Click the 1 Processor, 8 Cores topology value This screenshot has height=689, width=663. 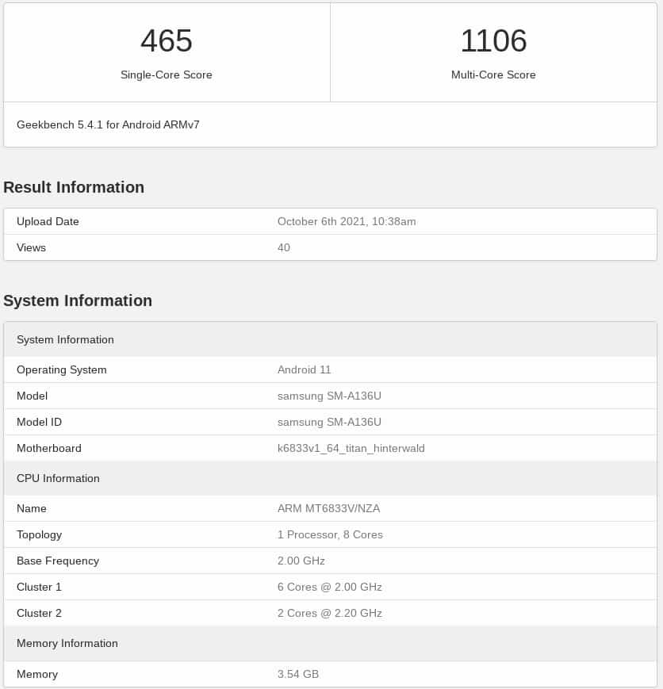(330, 534)
